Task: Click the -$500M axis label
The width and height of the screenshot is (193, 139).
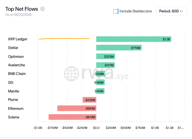Action: [67, 128]
